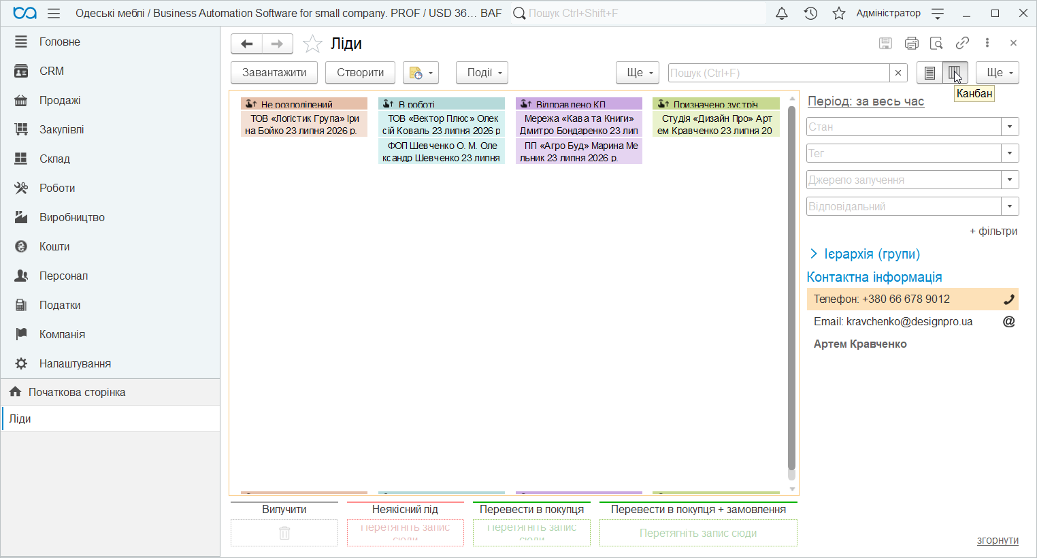Viewport: 1037px width, 558px height.
Task: Call using the phone handset icon
Action: 1009,299
